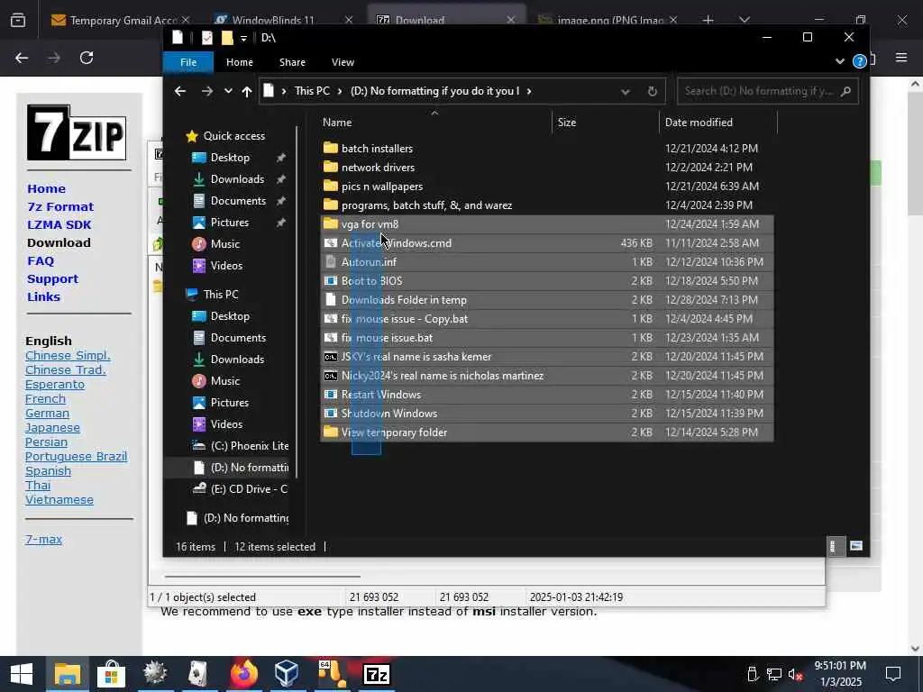This screenshot has width=923, height=692.
Task: Switch to WindowBlinds 11 browser tab
Action: tap(274, 20)
